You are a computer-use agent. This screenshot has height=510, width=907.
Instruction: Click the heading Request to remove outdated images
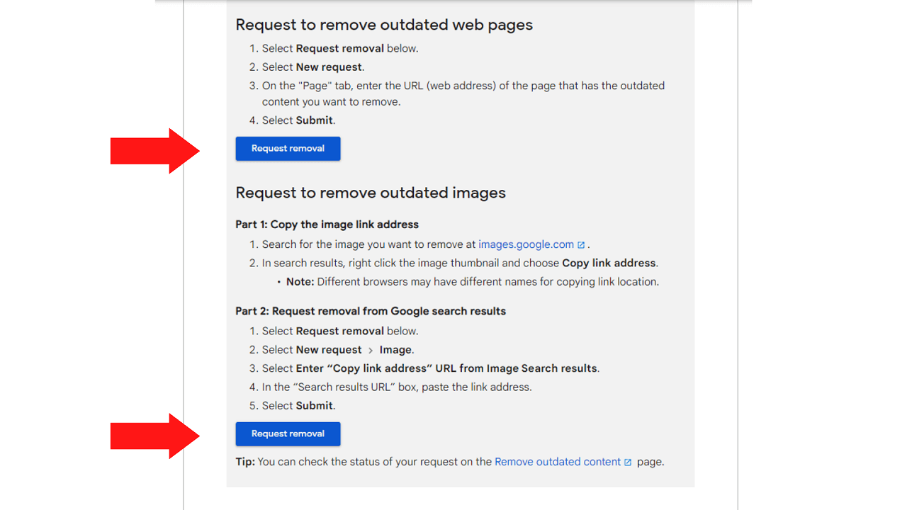[x=371, y=193]
